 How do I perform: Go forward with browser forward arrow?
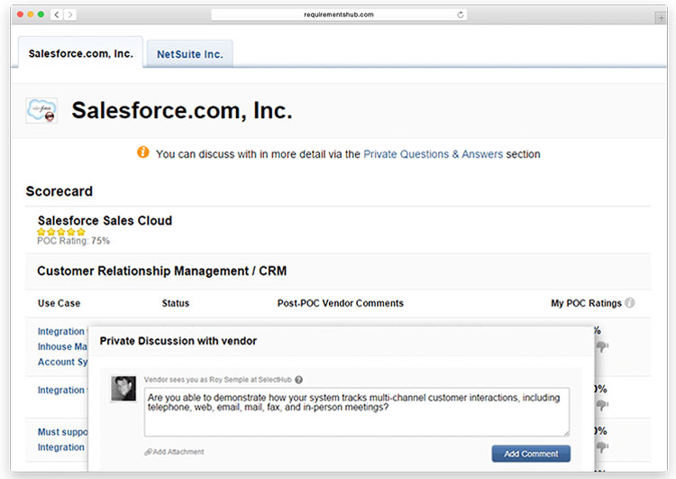69,14
